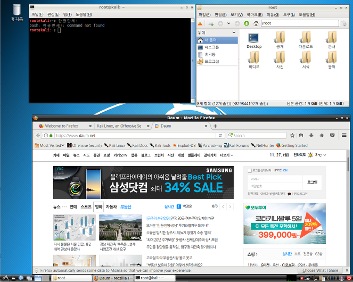The width and height of the screenshot is (353, 282).
Task: Open 탭(T) menu in the terminal
Action: point(67,14)
